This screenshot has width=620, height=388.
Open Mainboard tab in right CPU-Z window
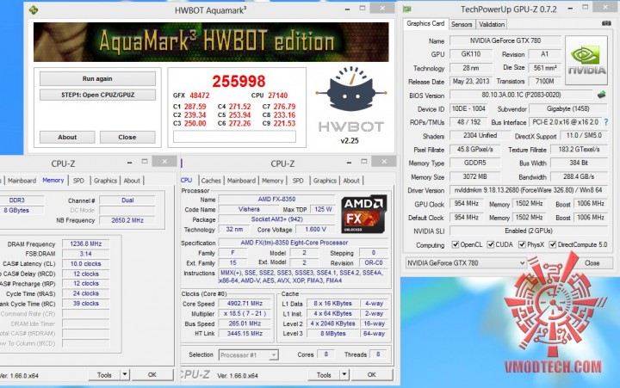tap(241, 181)
